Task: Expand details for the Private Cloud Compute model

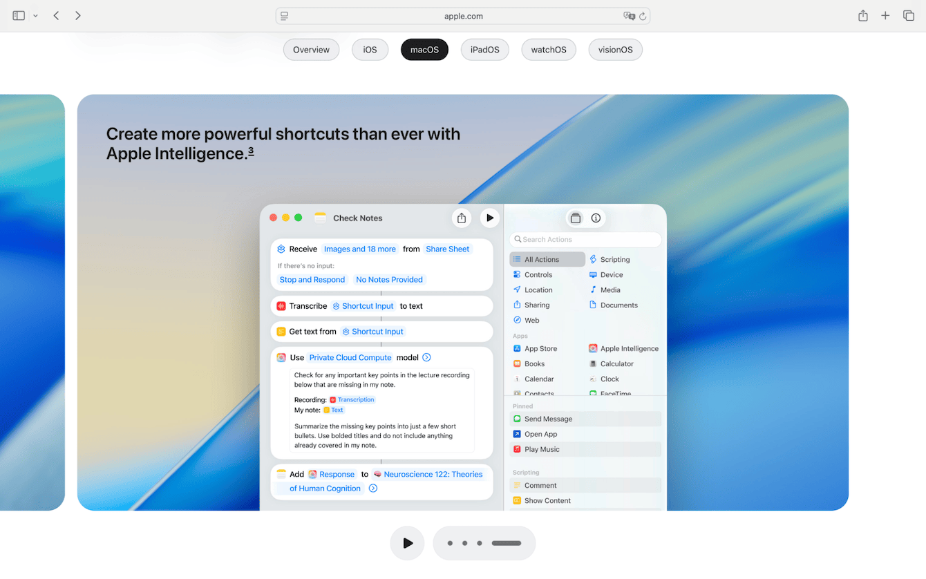Action: 426,357
